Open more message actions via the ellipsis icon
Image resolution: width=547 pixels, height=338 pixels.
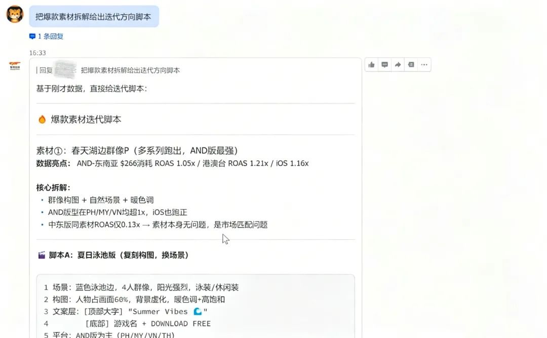click(424, 65)
